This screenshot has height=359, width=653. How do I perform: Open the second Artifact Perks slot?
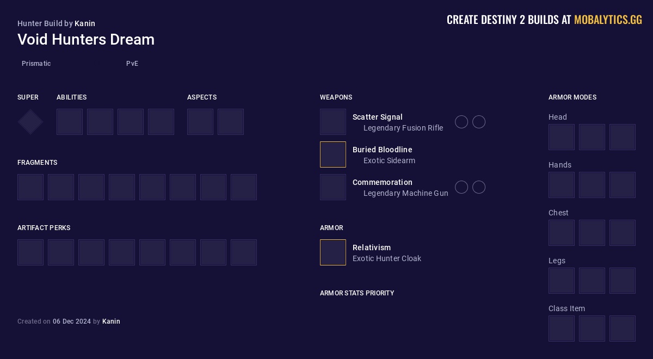point(61,252)
